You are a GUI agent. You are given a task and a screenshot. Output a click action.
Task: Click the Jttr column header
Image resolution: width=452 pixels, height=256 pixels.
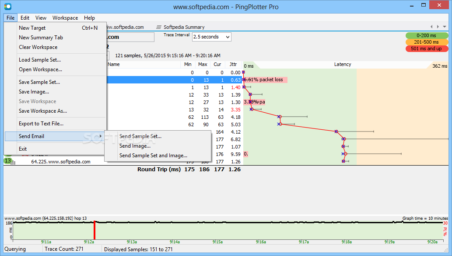tap(233, 65)
